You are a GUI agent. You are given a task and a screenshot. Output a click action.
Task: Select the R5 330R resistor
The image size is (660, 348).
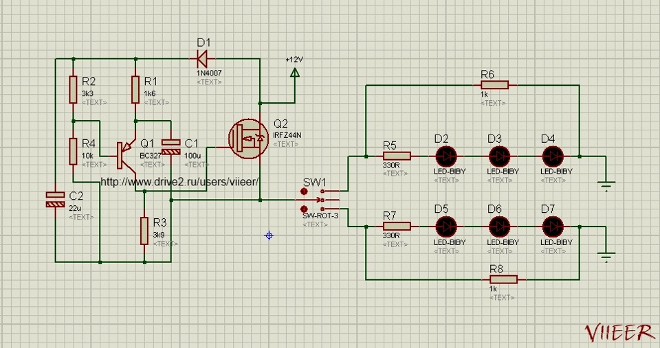pos(397,156)
